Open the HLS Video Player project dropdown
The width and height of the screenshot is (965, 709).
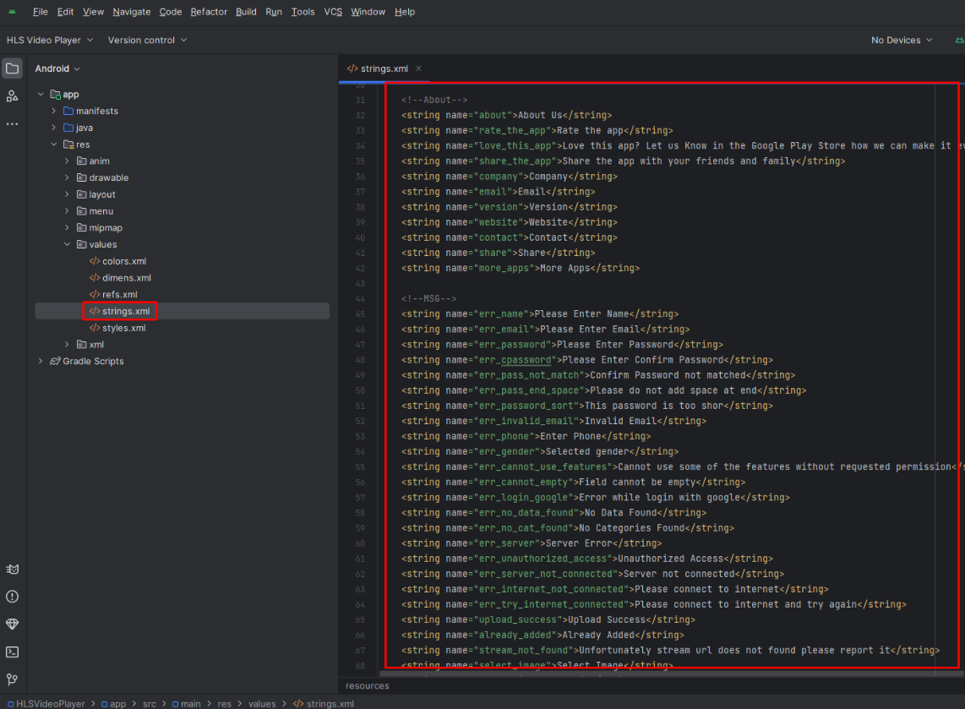pos(50,40)
